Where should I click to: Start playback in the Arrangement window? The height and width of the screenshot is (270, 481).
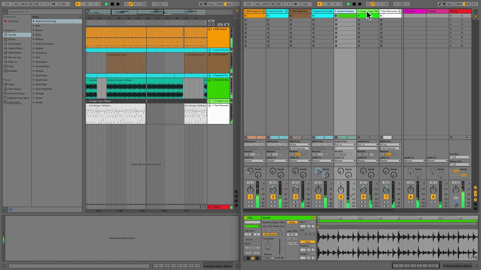click(107, 4)
